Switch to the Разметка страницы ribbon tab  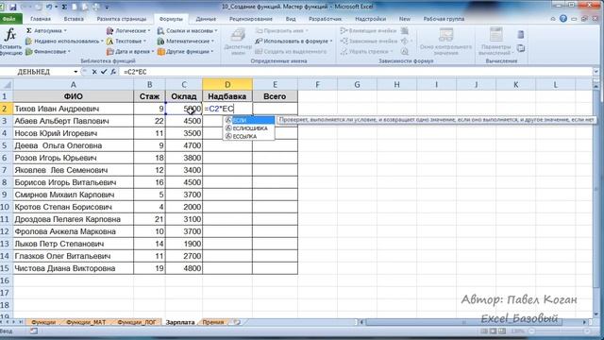click(122, 19)
